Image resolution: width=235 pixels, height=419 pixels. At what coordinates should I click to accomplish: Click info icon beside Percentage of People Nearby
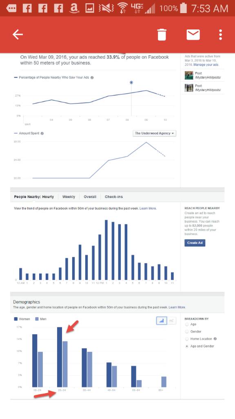(x=92, y=77)
